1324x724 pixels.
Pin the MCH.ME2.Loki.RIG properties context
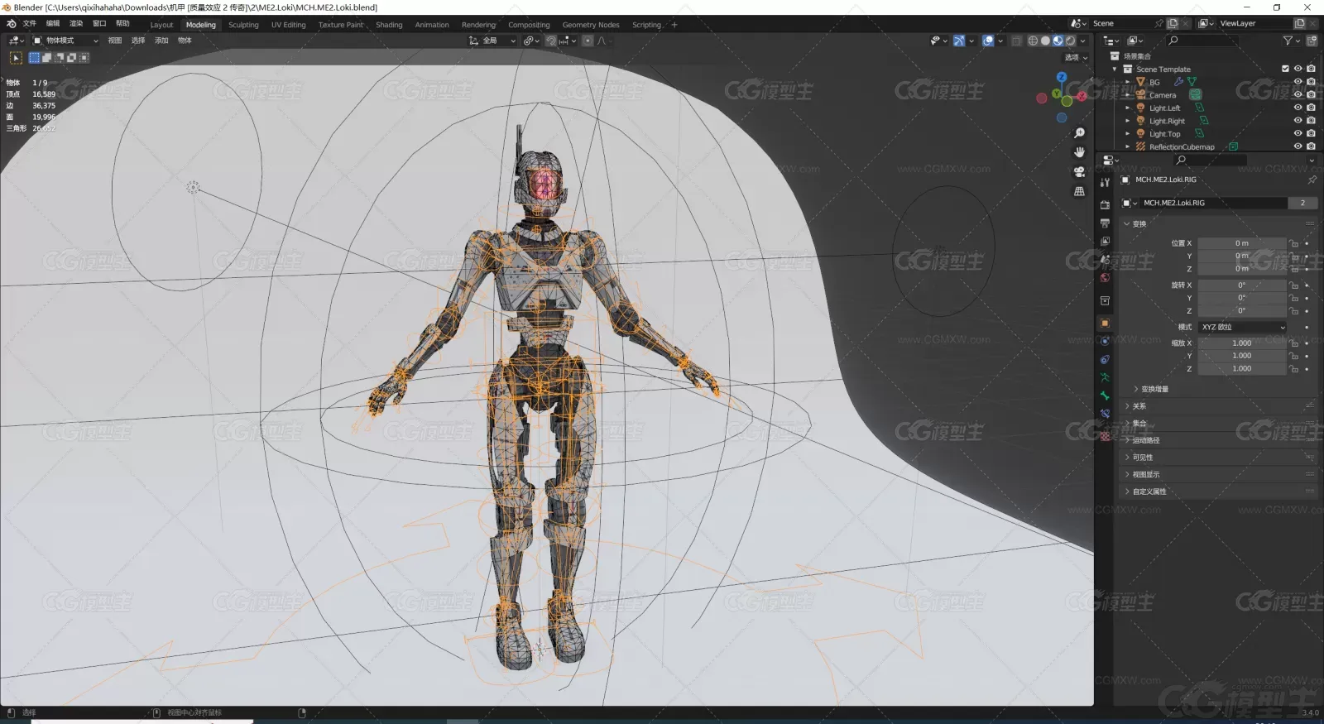pos(1312,180)
